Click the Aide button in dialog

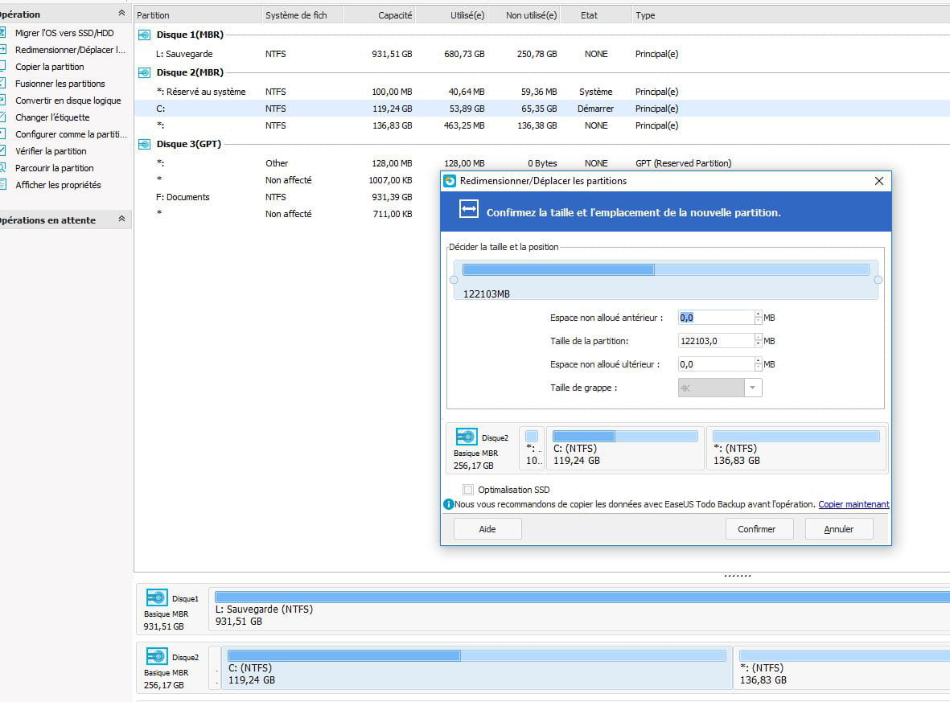487,529
